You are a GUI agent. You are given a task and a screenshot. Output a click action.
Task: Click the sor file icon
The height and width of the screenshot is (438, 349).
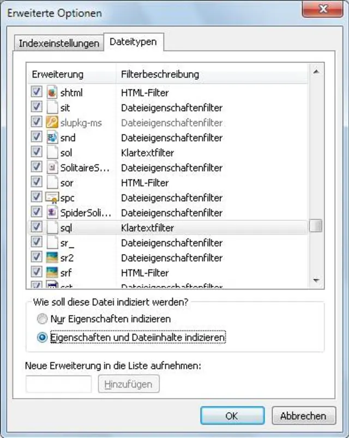(x=52, y=183)
